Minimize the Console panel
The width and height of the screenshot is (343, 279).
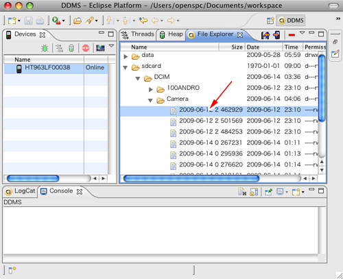(311, 189)
